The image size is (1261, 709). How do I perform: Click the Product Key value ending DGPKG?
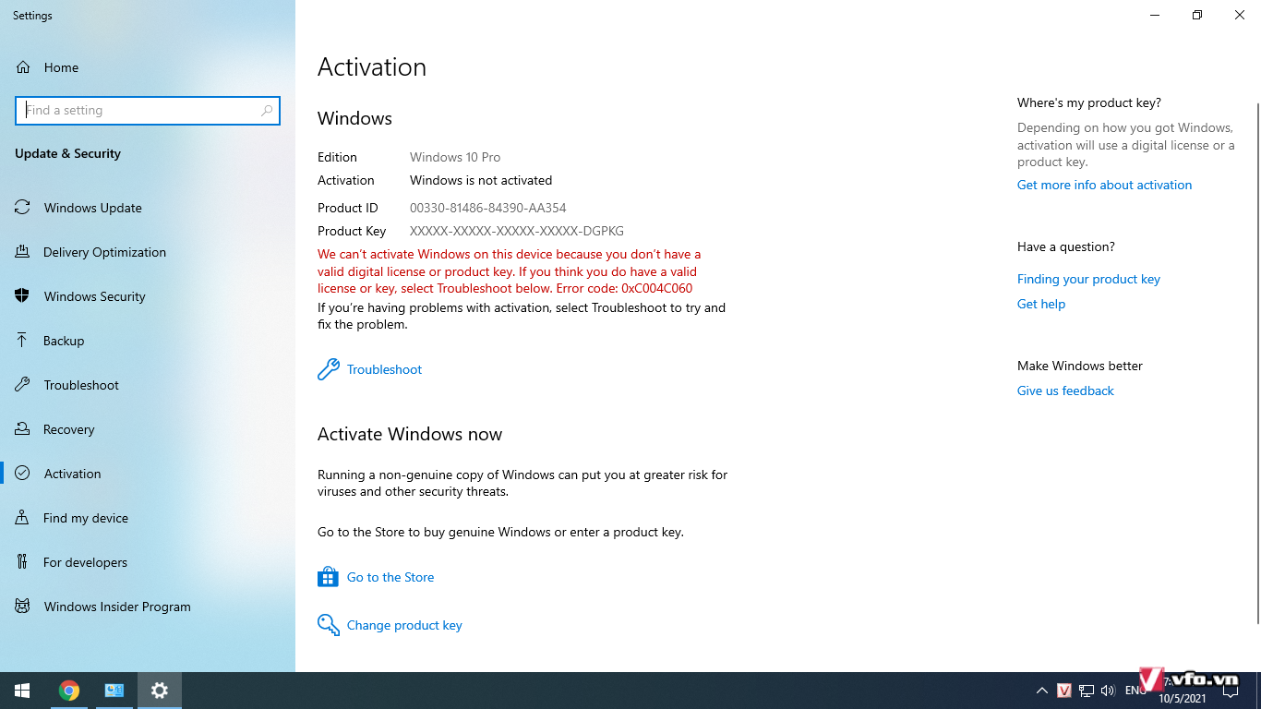(x=517, y=231)
